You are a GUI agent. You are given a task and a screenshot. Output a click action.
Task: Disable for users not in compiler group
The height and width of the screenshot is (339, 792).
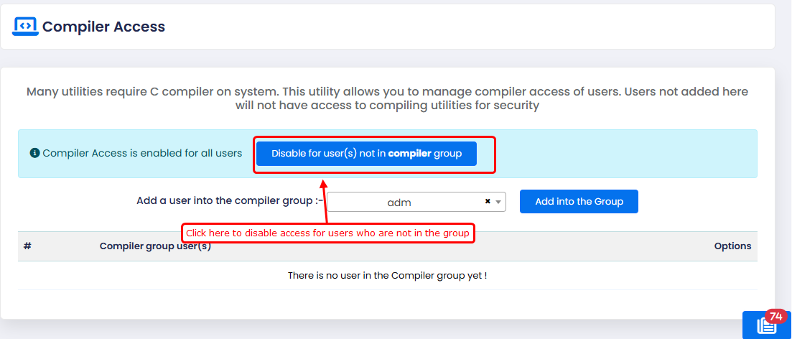coord(366,154)
